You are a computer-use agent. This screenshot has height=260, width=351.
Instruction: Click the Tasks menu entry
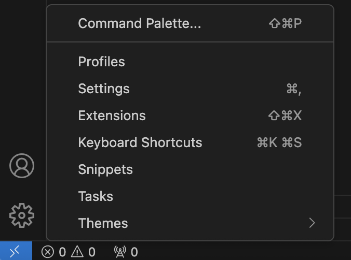[x=96, y=196]
